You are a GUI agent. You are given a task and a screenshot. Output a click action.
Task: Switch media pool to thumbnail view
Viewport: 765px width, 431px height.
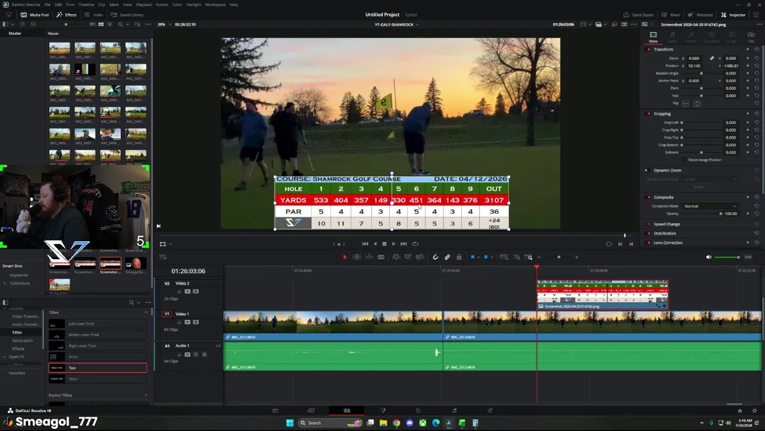[101, 25]
